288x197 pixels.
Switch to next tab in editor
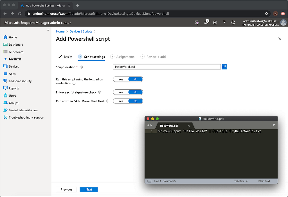click(151, 126)
